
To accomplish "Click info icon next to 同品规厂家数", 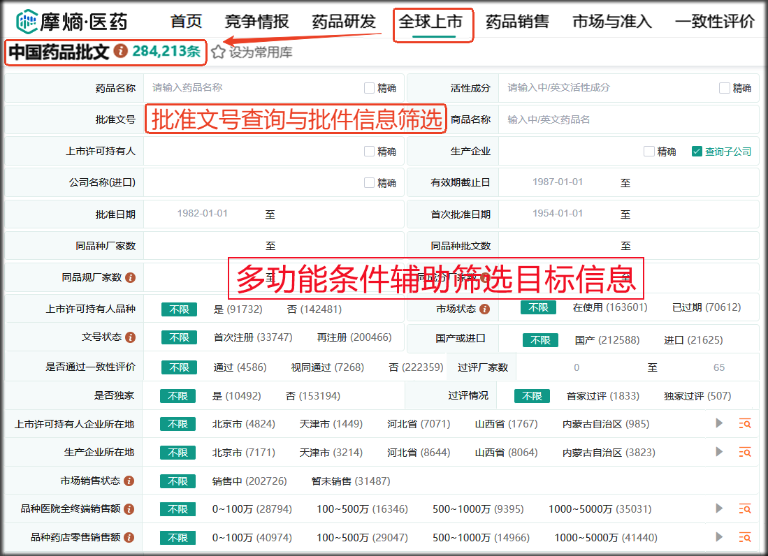I will (130, 278).
